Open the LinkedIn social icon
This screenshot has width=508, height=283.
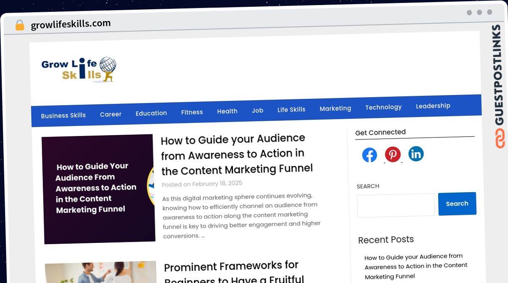pos(416,154)
